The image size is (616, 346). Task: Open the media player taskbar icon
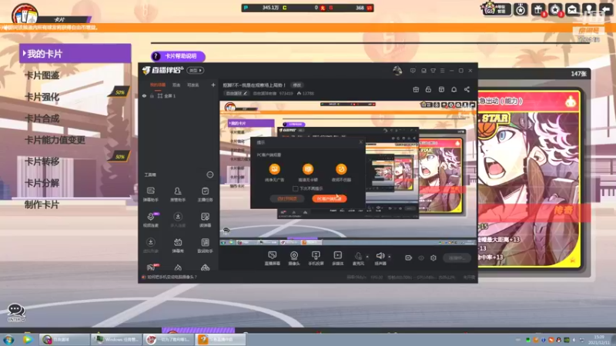[27, 339]
